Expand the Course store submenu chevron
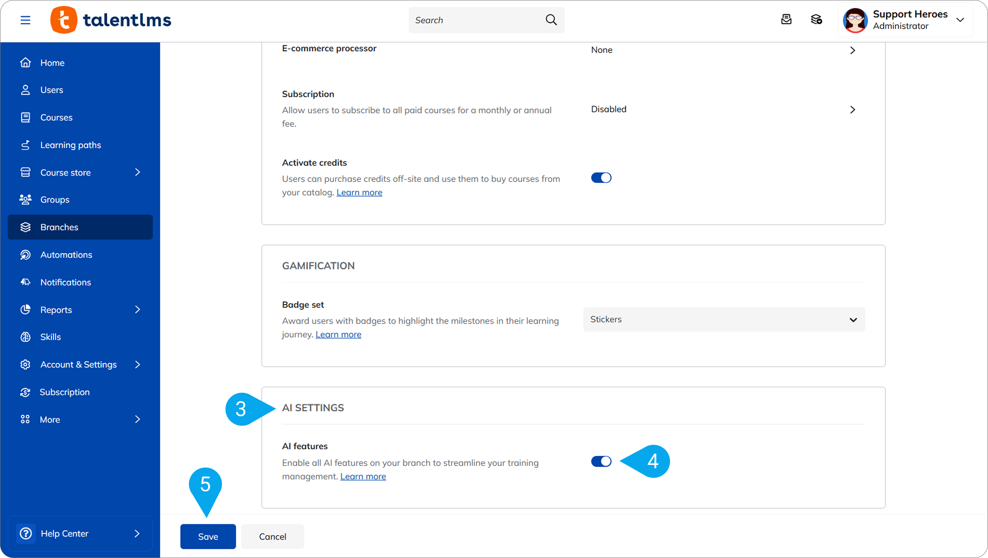 click(x=137, y=173)
